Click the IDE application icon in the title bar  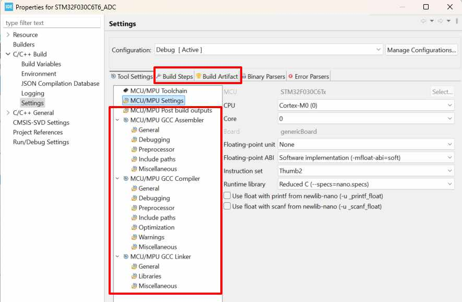tap(8, 7)
